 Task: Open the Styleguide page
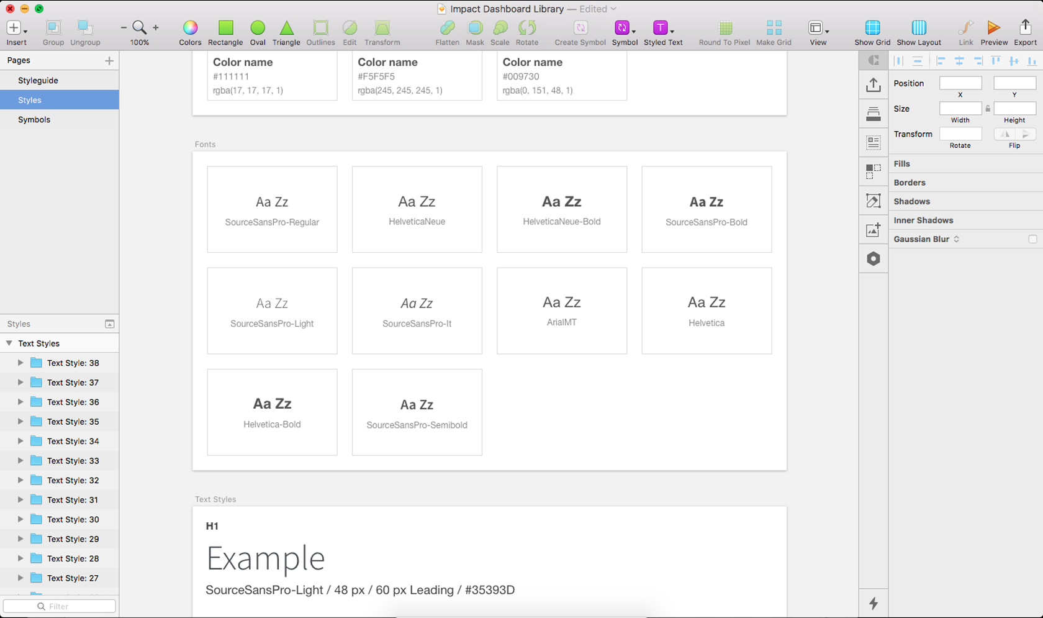[x=40, y=80]
